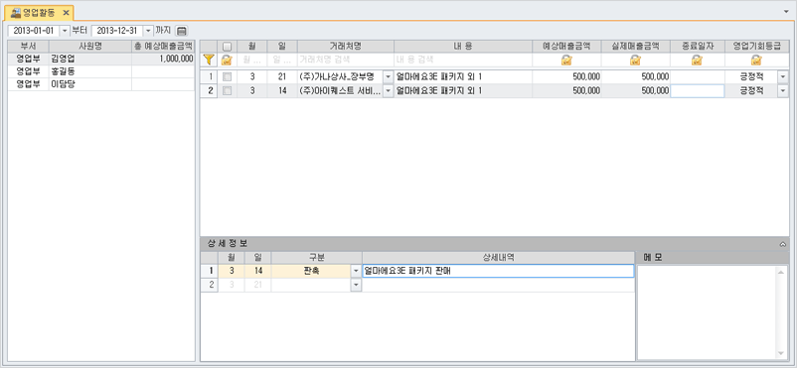Open the end date 2013-12-31 dropdown
Screen dimensions: 797x368
pyautogui.click(x=148, y=31)
